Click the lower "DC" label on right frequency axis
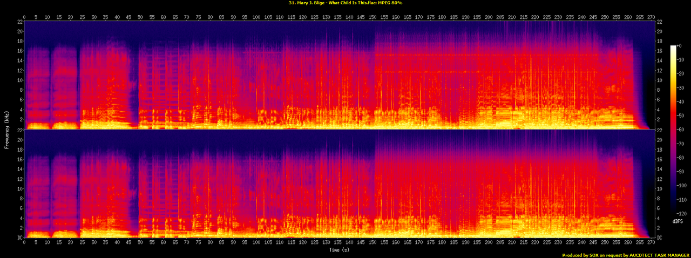The height and width of the screenshot is (258, 691). coord(660,237)
